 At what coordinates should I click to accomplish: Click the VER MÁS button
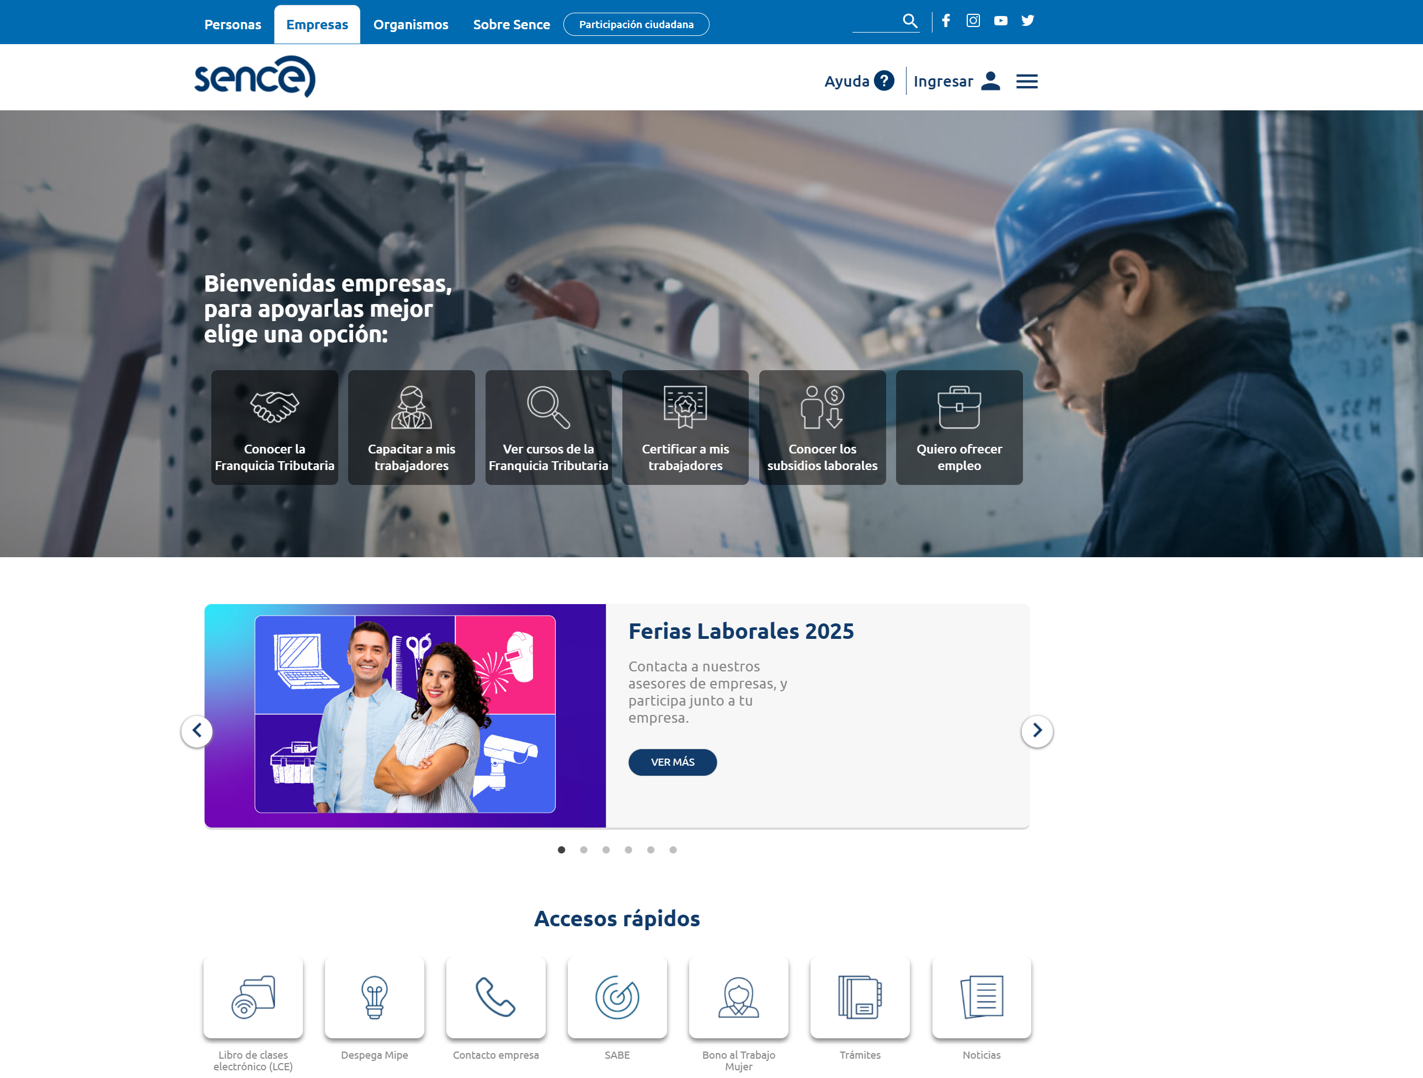pyautogui.click(x=672, y=762)
